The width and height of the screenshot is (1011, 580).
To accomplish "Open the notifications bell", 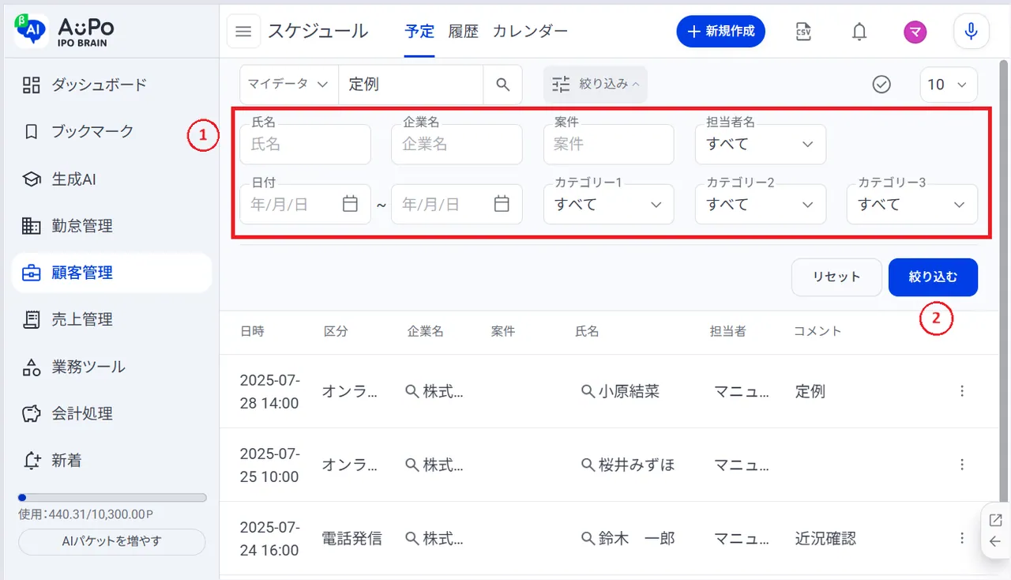I will tap(859, 32).
